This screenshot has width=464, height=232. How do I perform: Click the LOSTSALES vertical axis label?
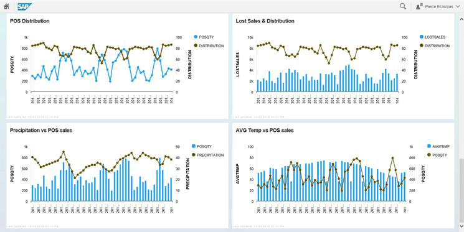(238, 65)
